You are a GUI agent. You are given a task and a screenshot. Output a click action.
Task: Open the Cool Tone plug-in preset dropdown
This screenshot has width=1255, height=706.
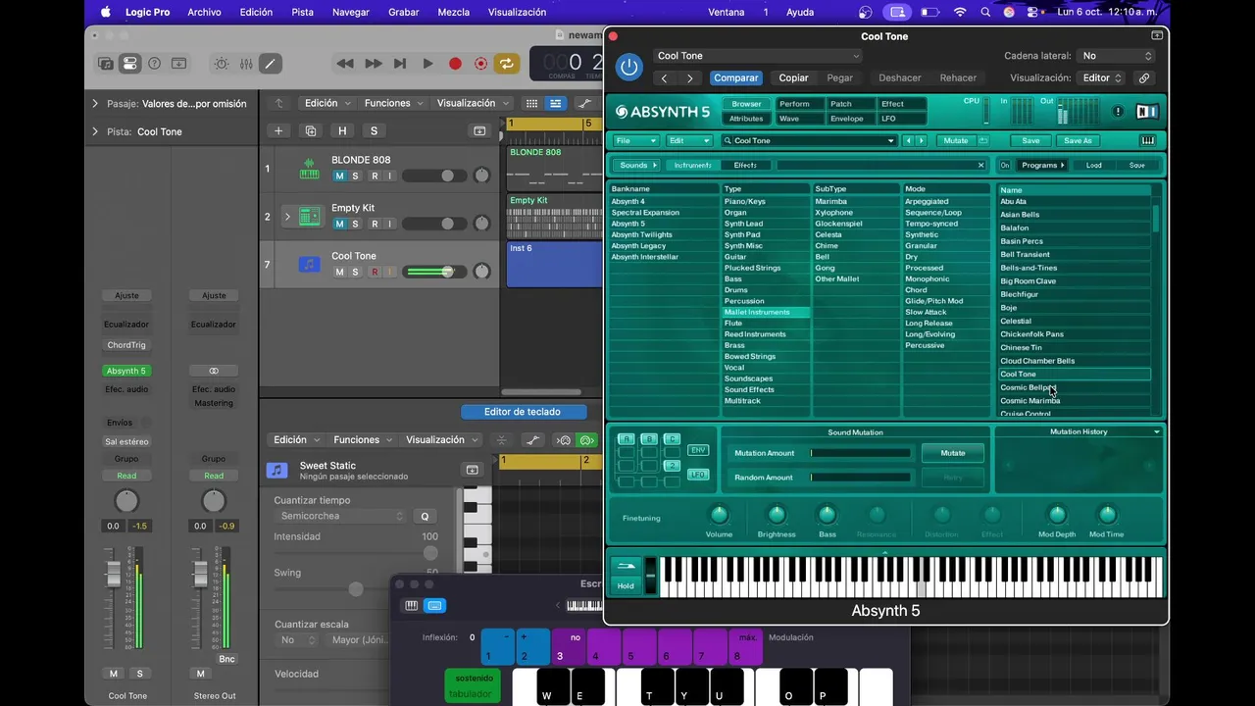click(x=757, y=56)
